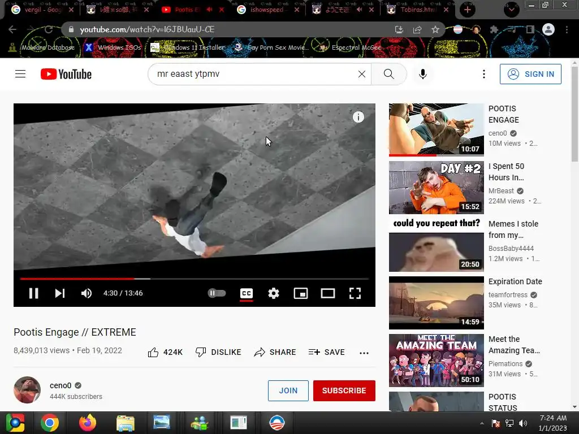The height and width of the screenshot is (434, 579).
Task: Open POOTIS ENGAGE 10:07 thumbnail
Action: pyautogui.click(x=436, y=130)
